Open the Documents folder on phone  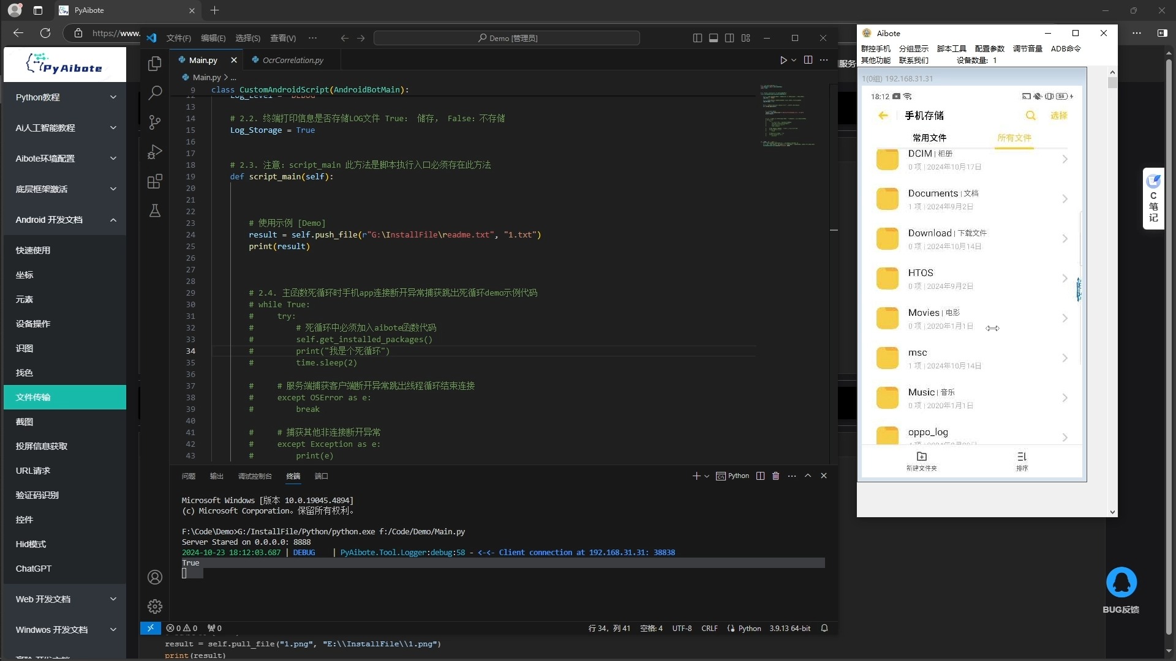coord(973,199)
